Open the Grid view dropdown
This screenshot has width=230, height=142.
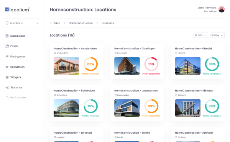200,35
